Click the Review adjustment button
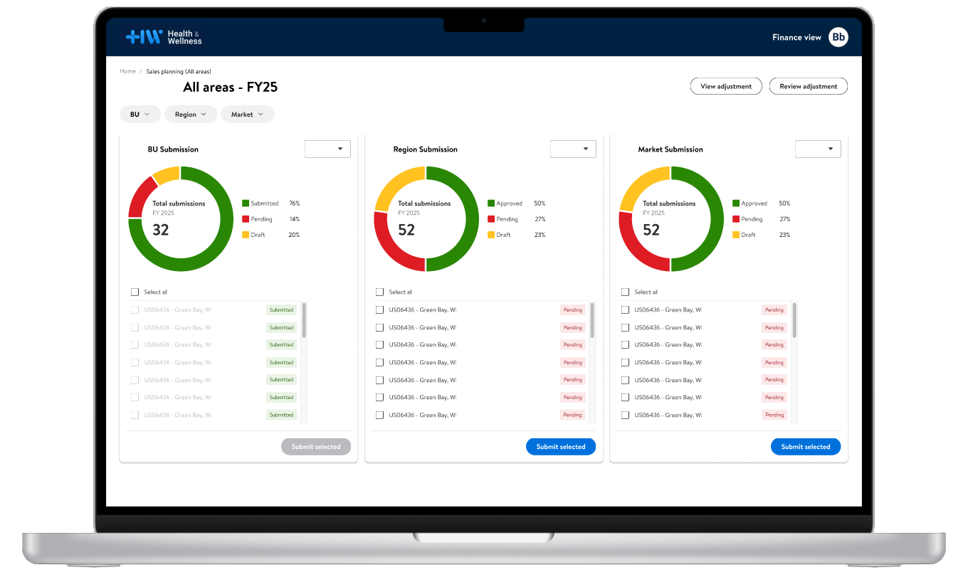Viewport: 968px width, 582px height. click(808, 86)
